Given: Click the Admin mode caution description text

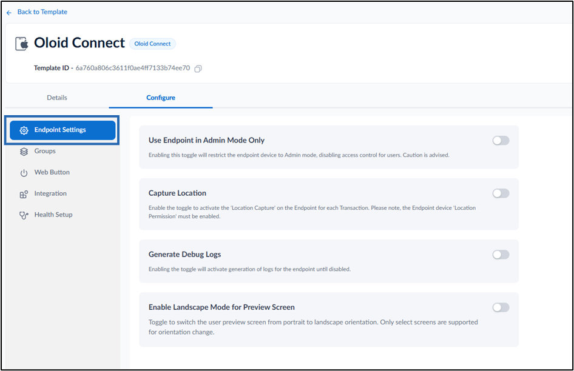Looking at the screenshot, I should 299,155.
